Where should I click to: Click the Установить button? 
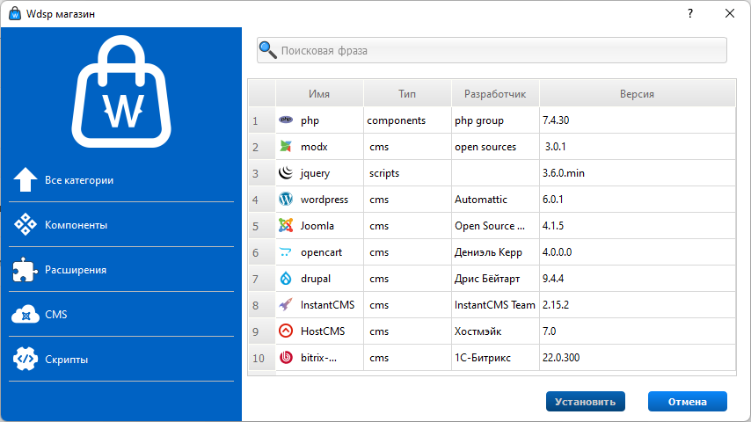[586, 402]
